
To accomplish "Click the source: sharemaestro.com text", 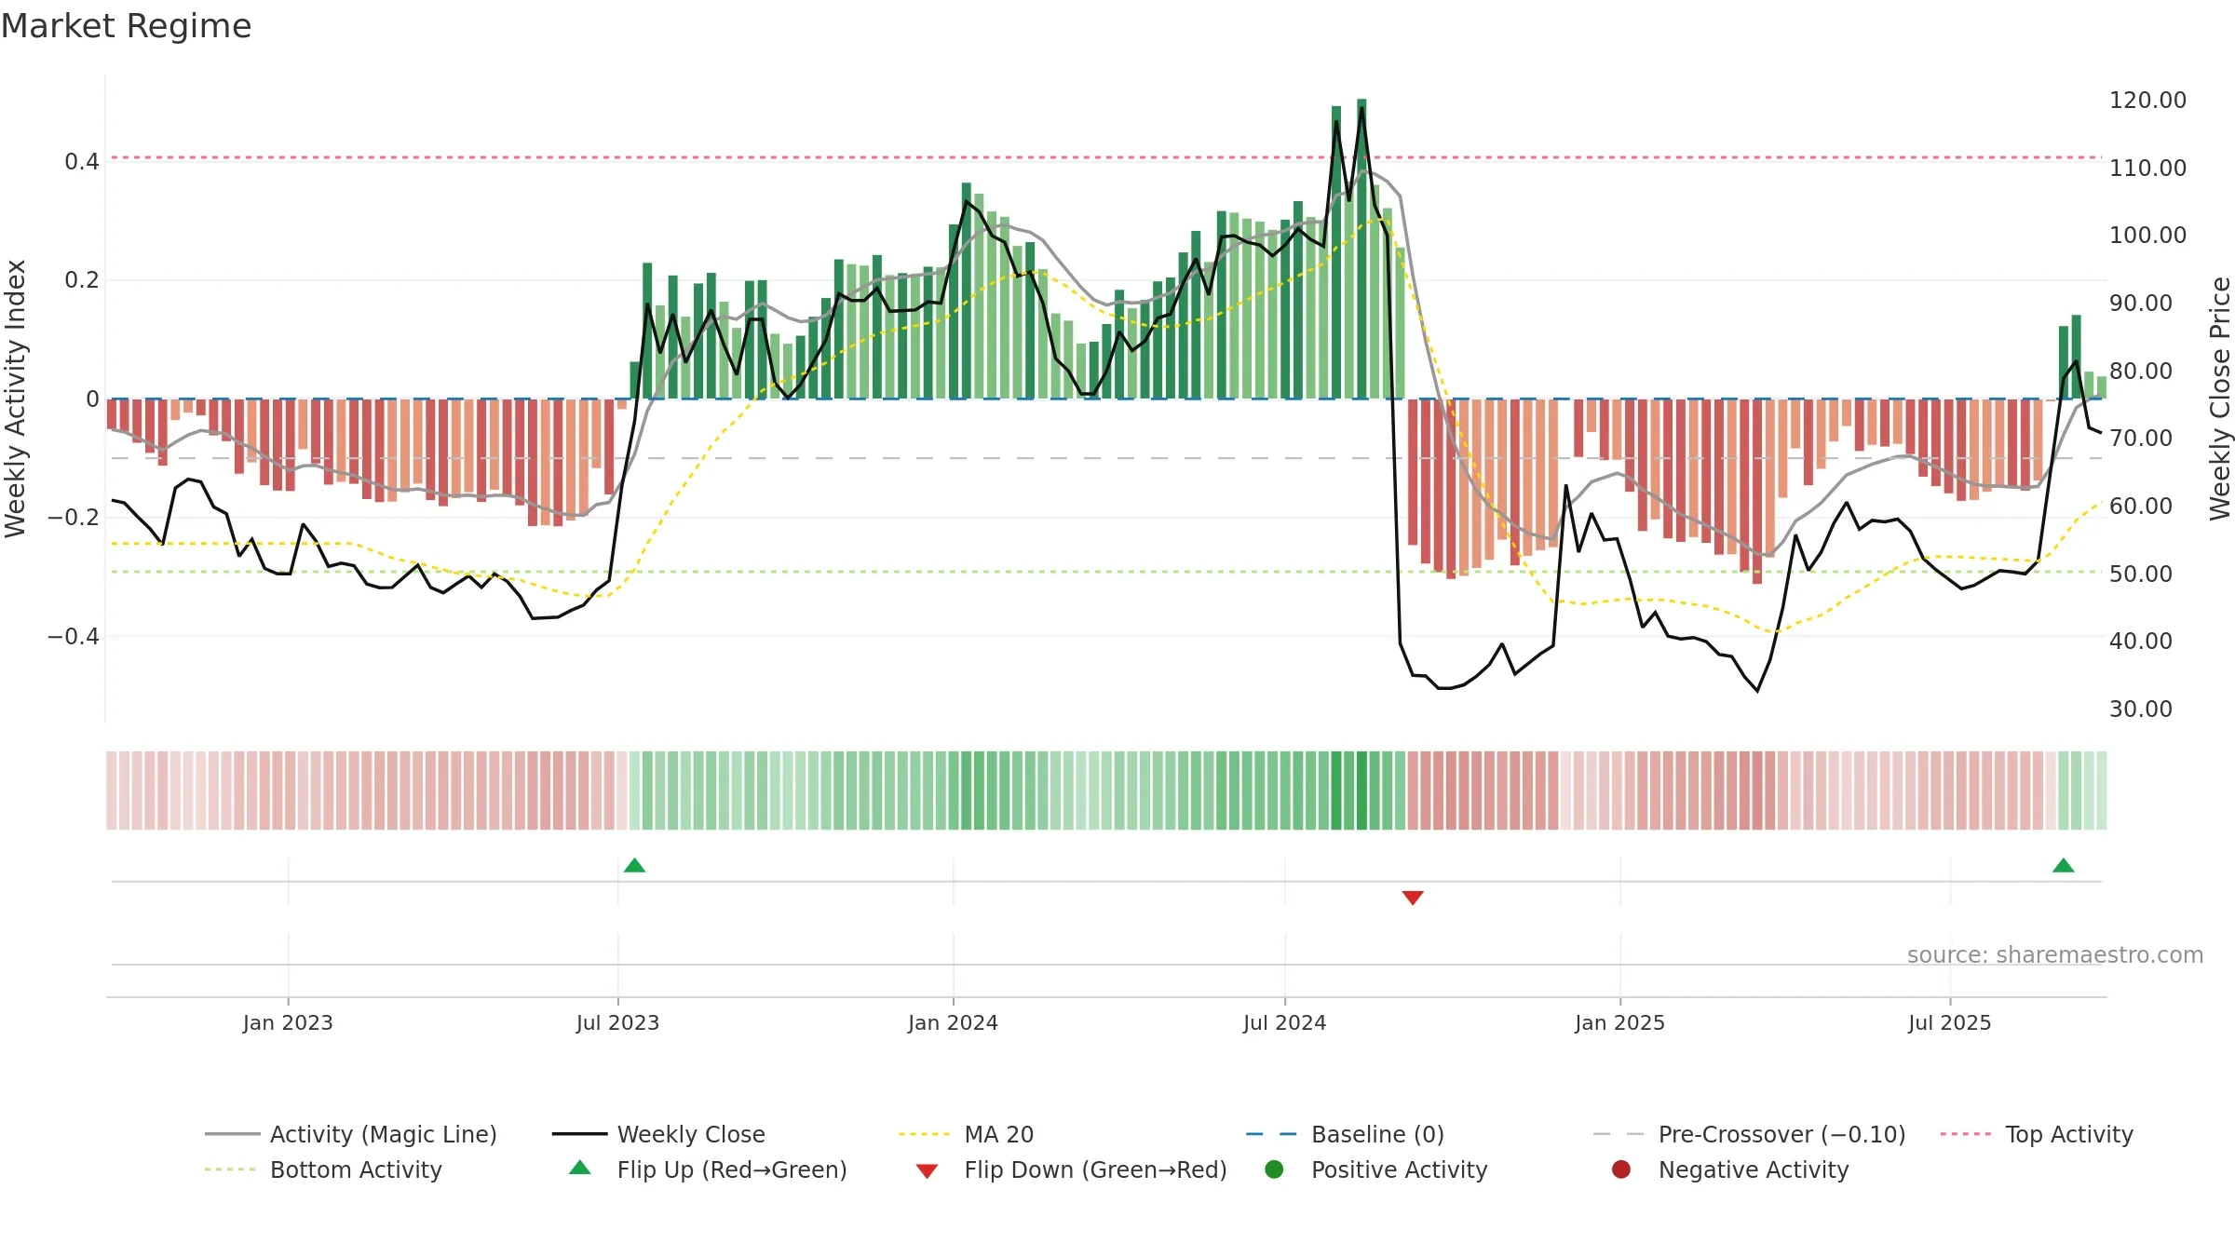I will tap(2055, 954).
